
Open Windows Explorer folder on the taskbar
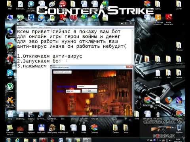coord(26,140)
